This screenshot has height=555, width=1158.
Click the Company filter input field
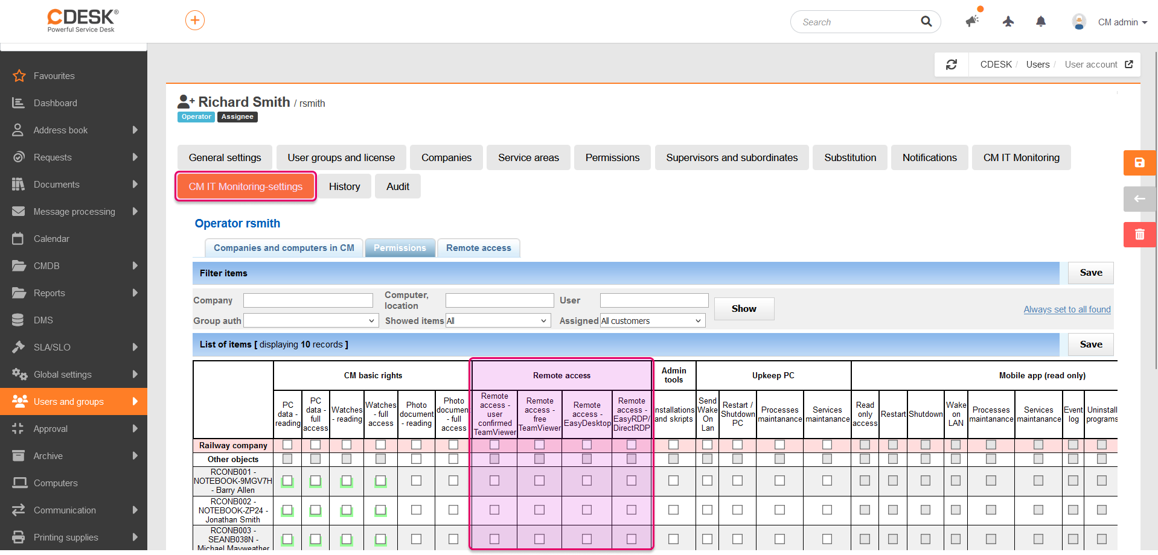308,300
